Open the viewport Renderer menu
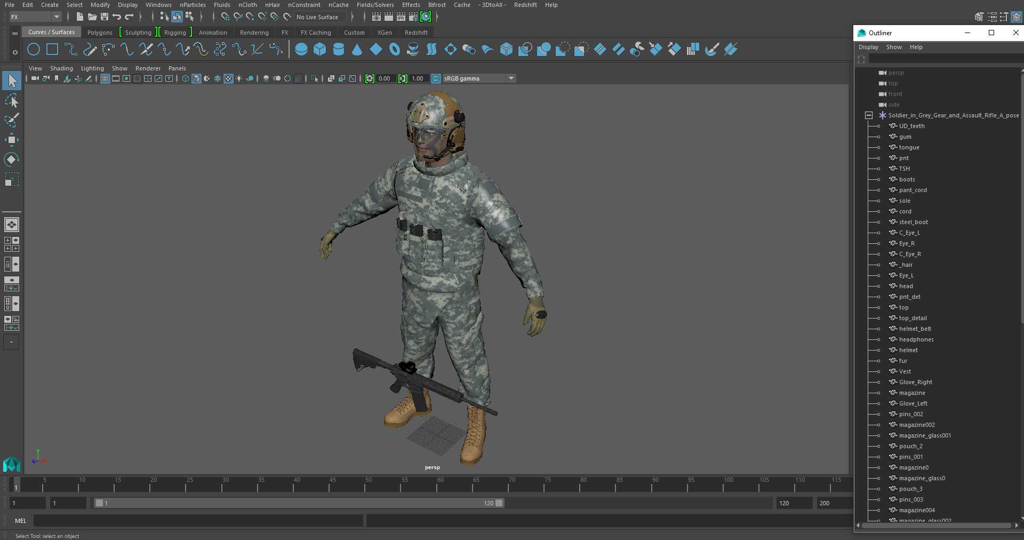 tap(148, 68)
